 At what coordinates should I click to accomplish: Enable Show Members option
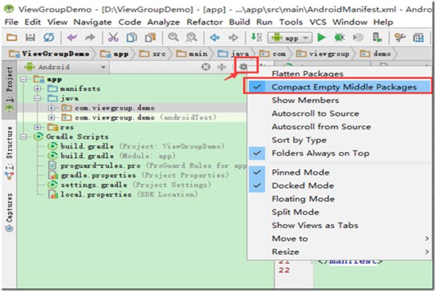pyautogui.click(x=339, y=100)
